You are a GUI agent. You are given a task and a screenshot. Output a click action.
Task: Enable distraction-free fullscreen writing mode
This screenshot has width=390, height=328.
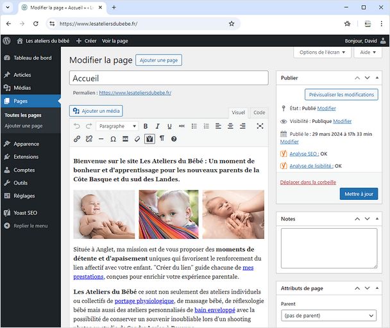point(260,126)
